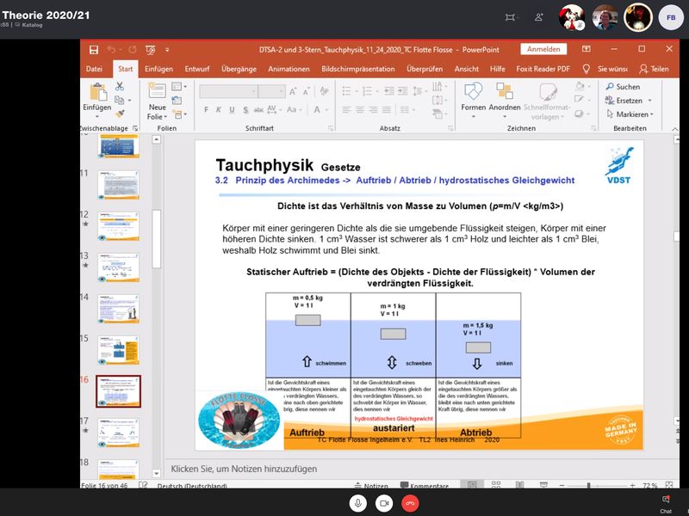Click the shape fill bucket icon
Screen dimensions: 689x516
coord(580,86)
